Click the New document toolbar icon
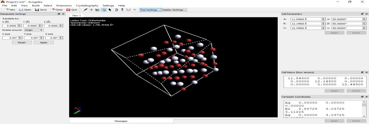 [x=7, y=10]
